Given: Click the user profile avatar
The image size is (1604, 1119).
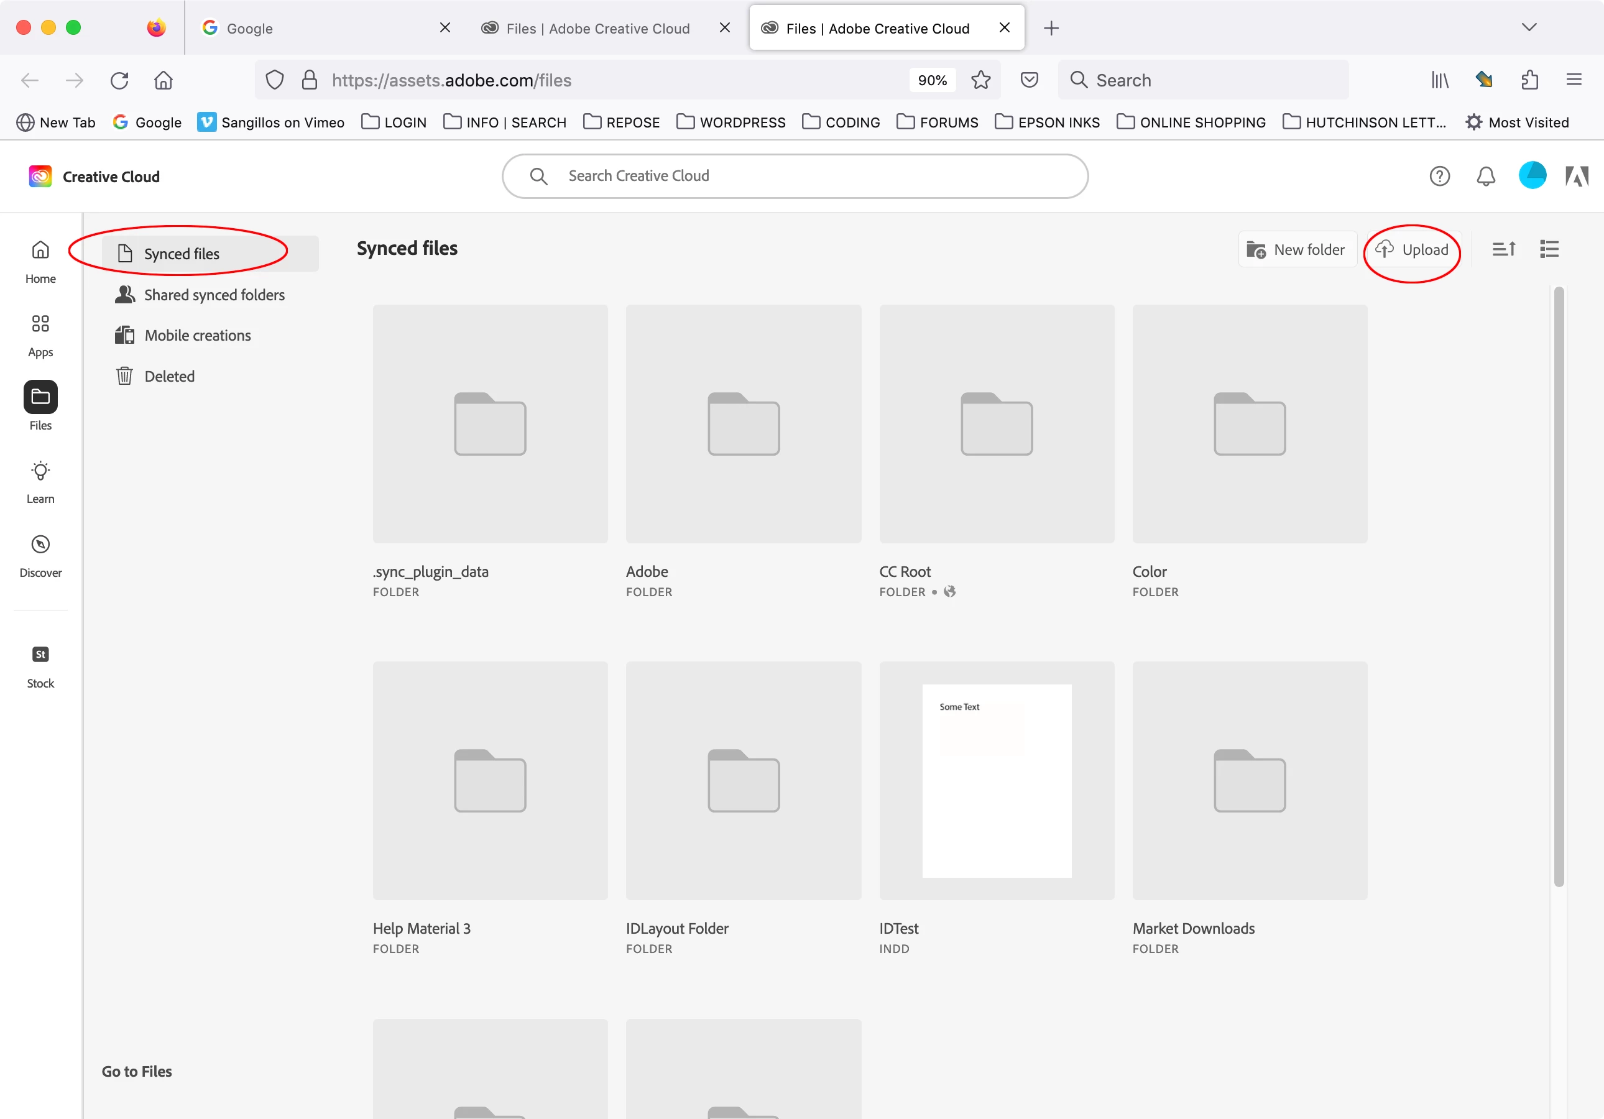Looking at the screenshot, I should (x=1532, y=175).
